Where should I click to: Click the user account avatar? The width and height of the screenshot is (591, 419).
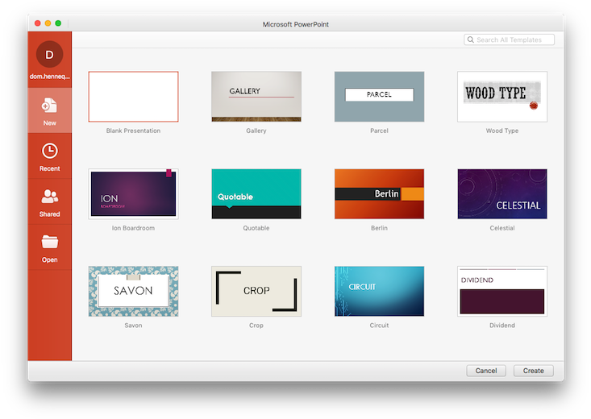(x=49, y=55)
